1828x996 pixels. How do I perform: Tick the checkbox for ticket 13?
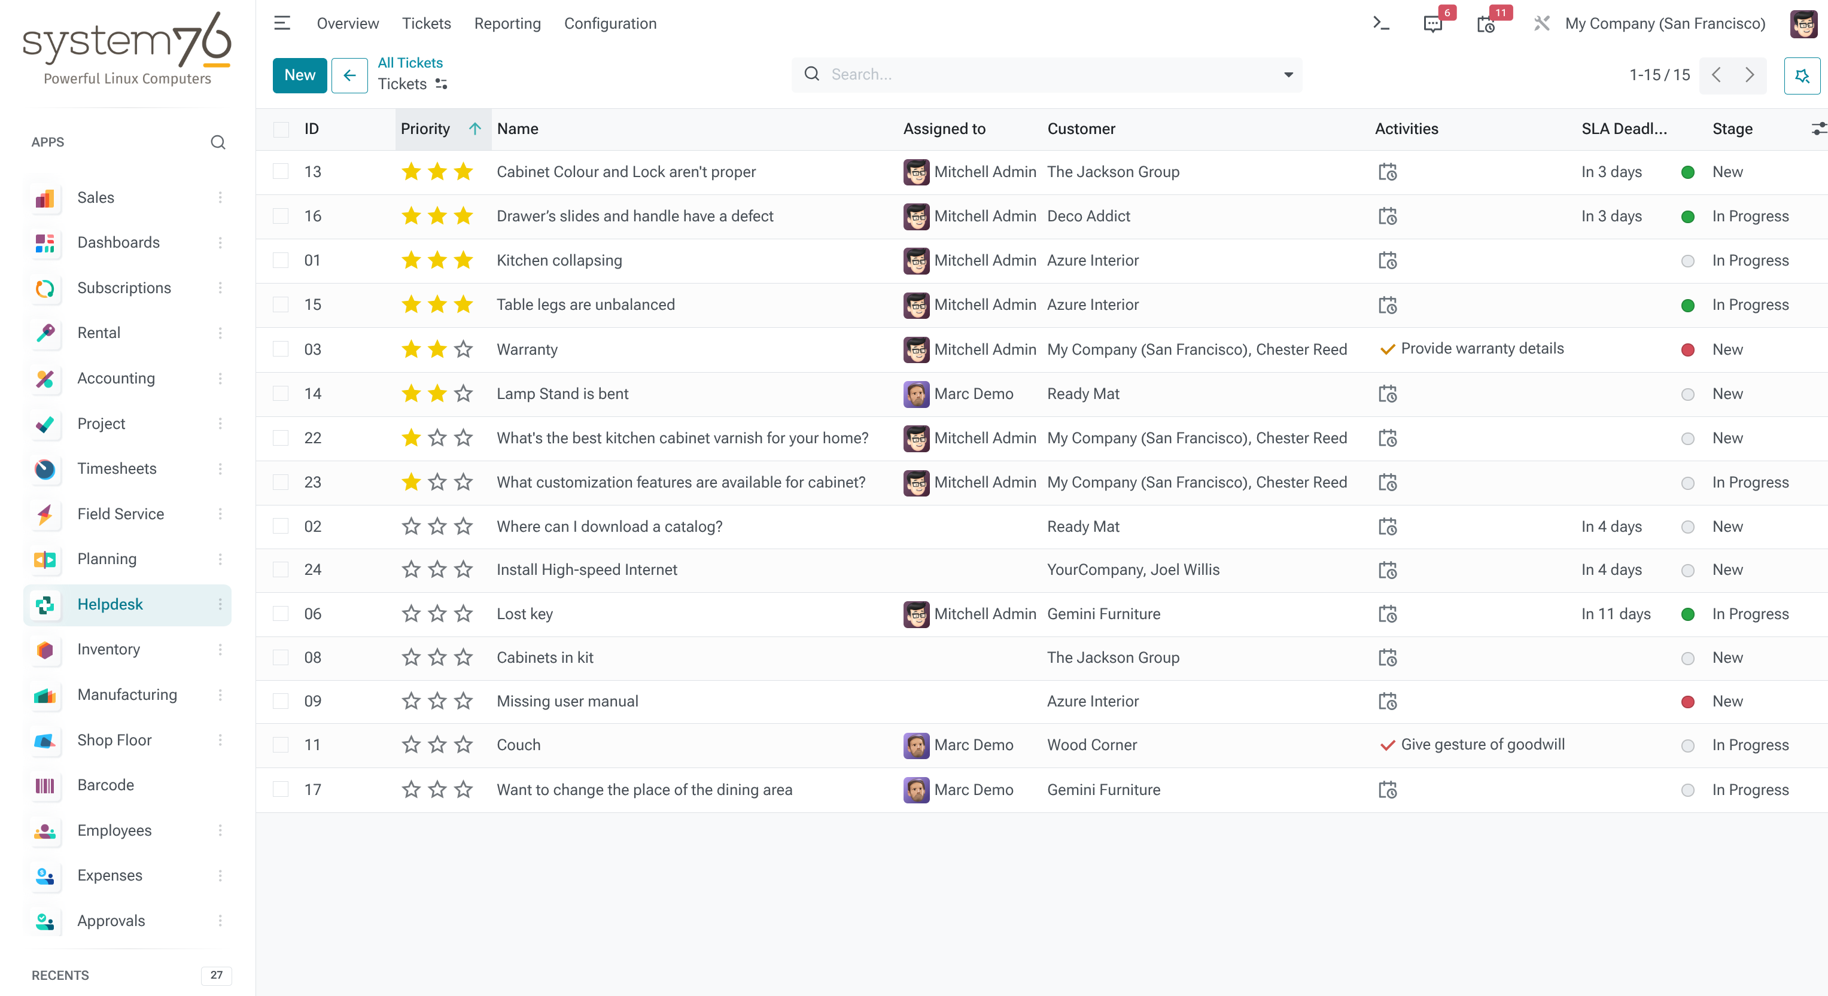(x=281, y=172)
